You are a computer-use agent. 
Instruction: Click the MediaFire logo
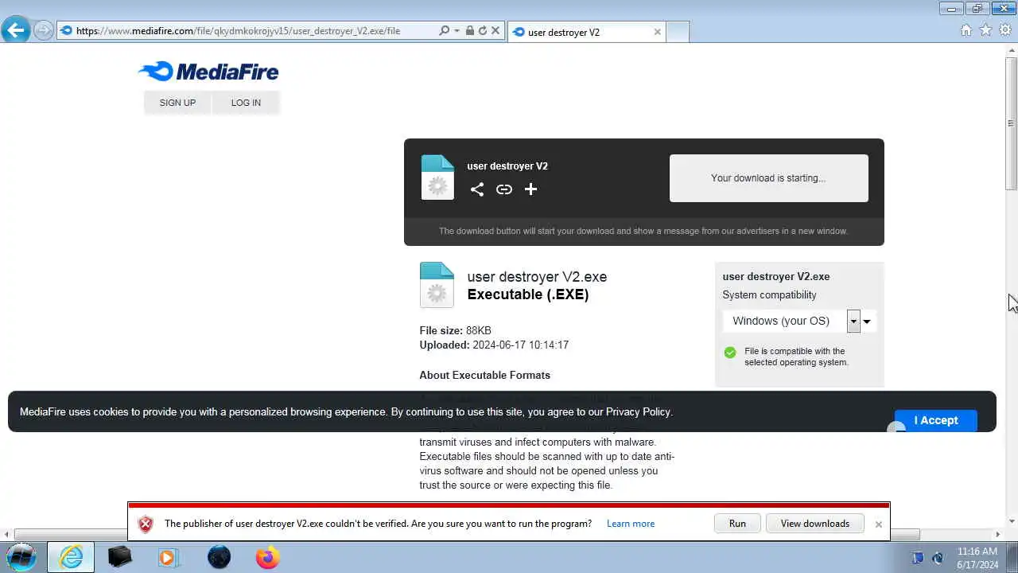click(x=208, y=72)
